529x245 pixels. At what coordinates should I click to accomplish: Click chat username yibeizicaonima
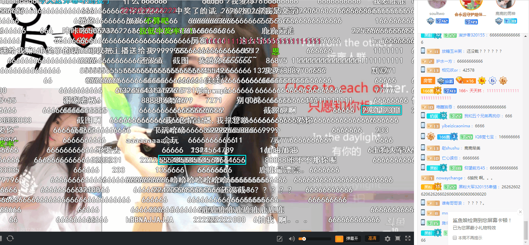click(456, 126)
